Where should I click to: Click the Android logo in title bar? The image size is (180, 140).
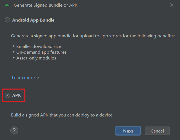[x=7, y=5]
